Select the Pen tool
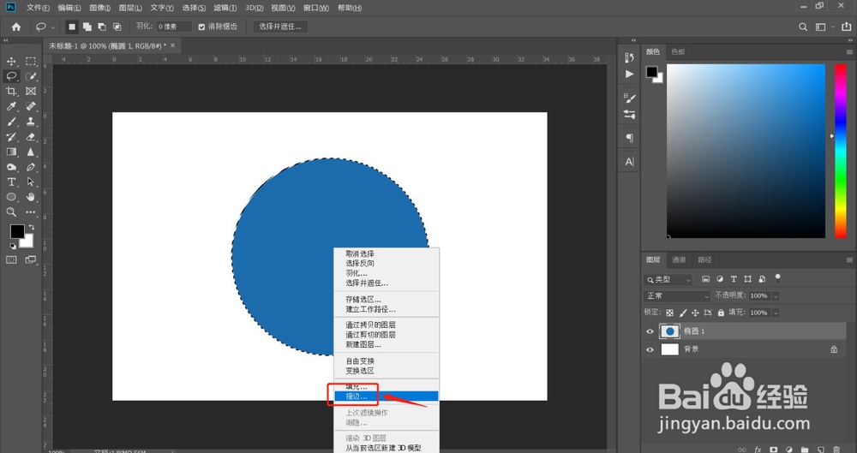 click(31, 167)
